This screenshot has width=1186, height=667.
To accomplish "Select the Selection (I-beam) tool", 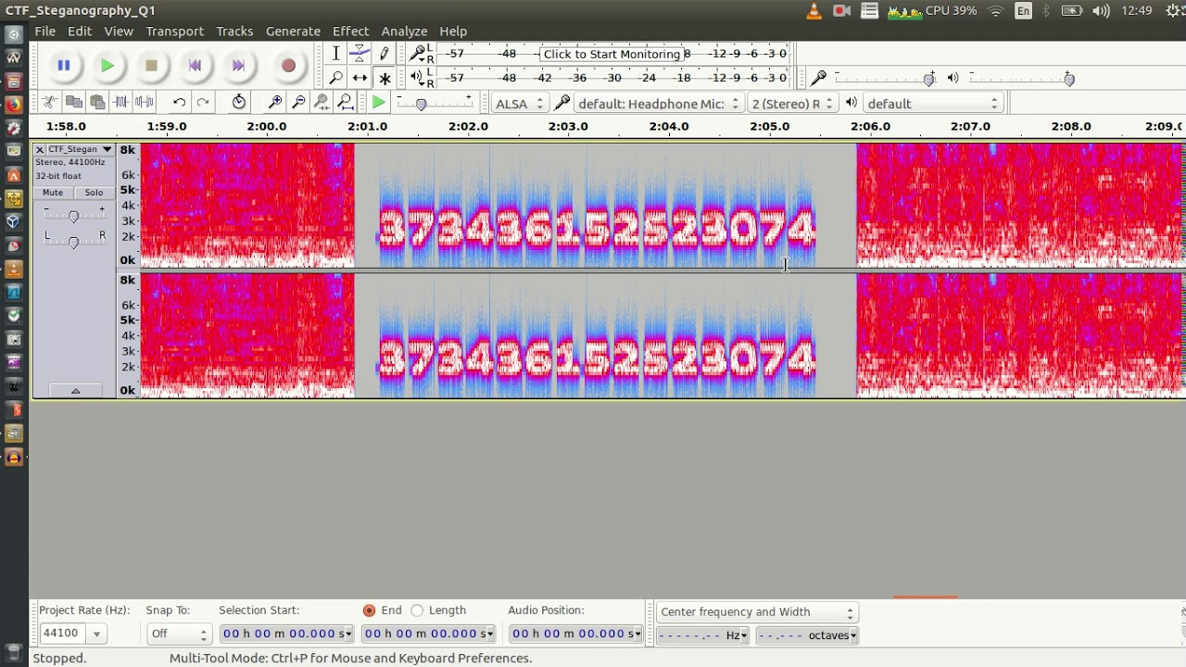I will [336, 54].
